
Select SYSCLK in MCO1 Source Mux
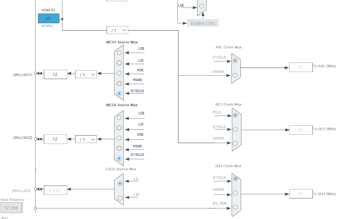119,94
